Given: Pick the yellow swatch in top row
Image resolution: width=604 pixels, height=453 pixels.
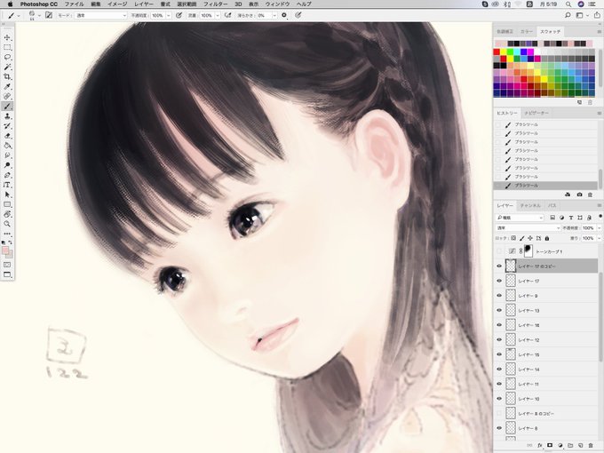Looking at the screenshot, I should 504,52.
